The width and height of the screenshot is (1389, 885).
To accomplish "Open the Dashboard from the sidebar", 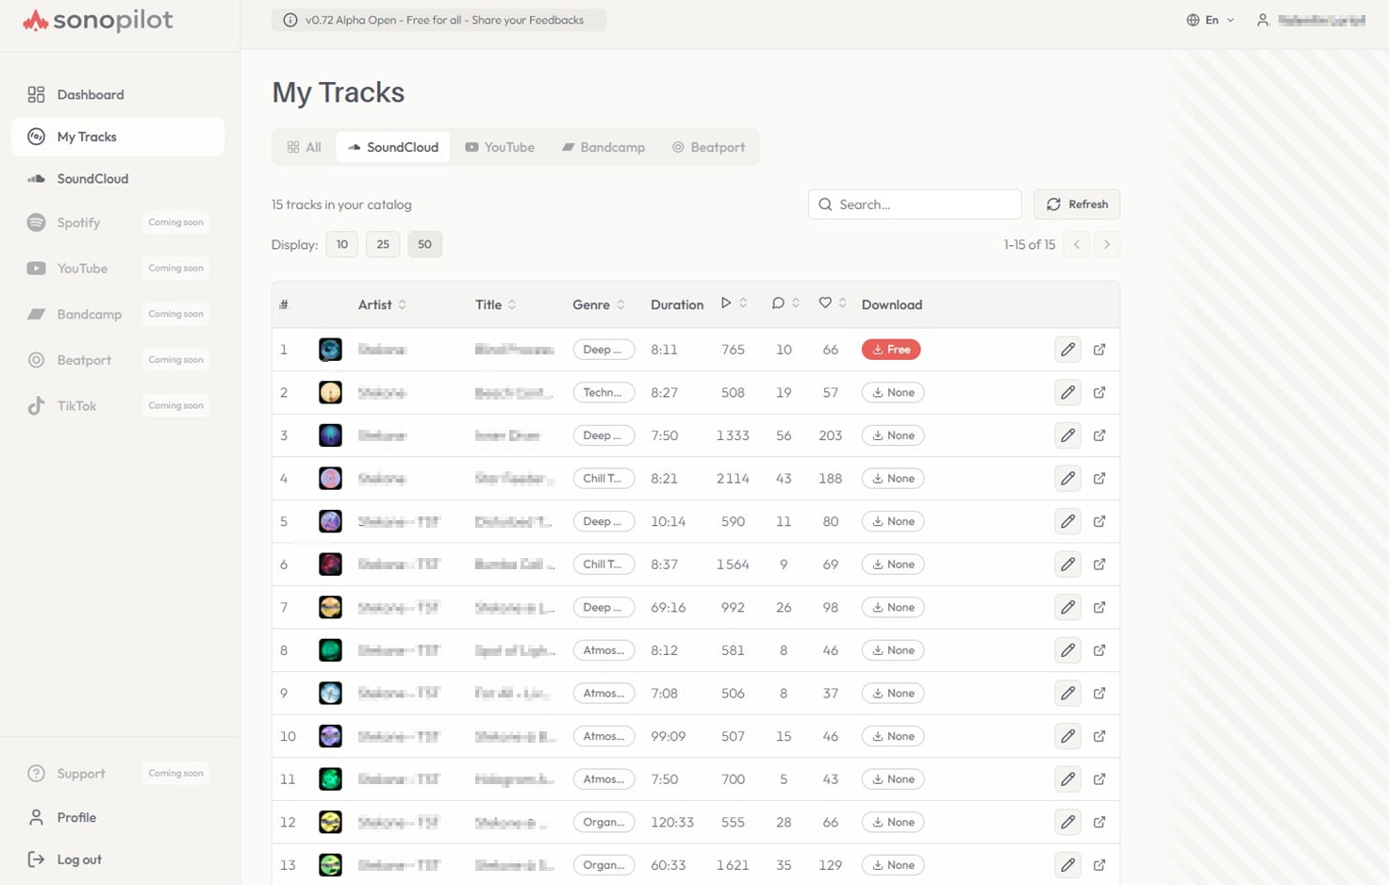I will 90,94.
